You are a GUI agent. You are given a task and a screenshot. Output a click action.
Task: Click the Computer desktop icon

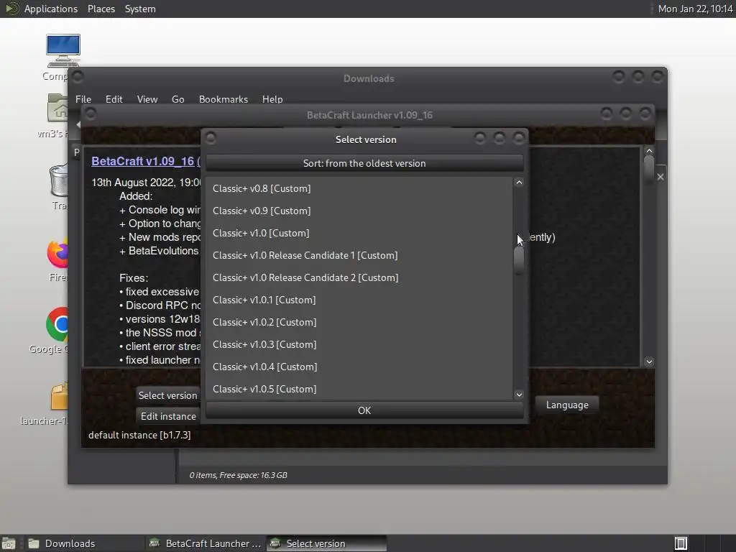(63, 51)
